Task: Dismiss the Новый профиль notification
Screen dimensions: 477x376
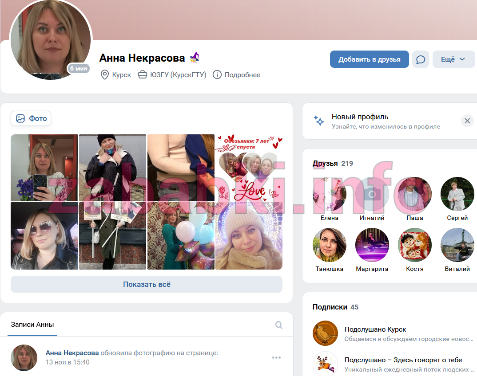Action: click(x=467, y=121)
